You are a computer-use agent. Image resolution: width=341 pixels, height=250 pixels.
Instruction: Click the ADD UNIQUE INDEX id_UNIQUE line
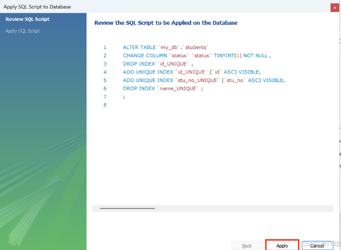click(192, 72)
